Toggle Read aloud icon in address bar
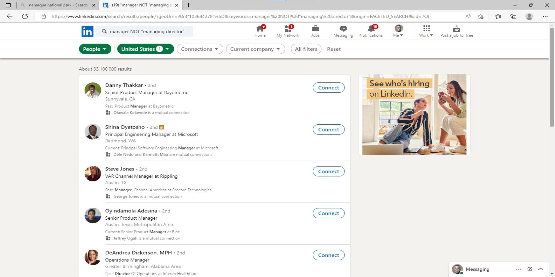The width and height of the screenshot is (555, 277). [468, 16]
